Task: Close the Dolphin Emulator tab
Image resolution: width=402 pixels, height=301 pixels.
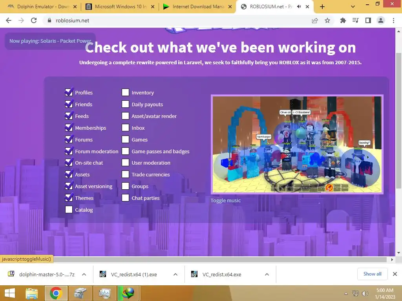Action: [75, 7]
